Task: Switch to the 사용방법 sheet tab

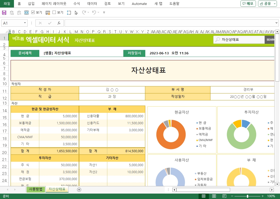Action: (x=36, y=189)
